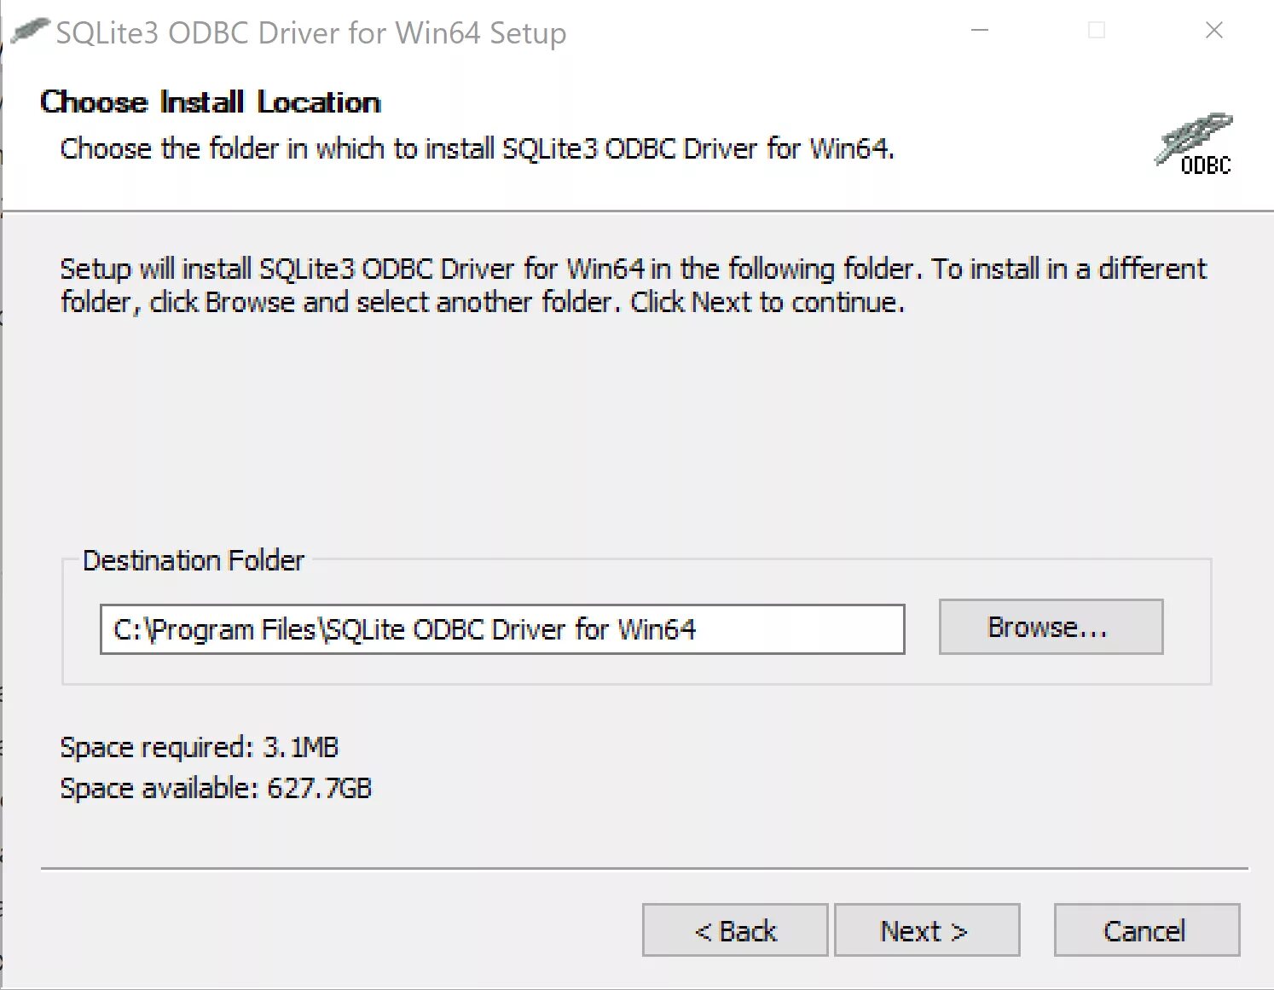Click the greyed-out maximize button
This screenshot has height=990, width=1274.
(x=1097, y=31)
